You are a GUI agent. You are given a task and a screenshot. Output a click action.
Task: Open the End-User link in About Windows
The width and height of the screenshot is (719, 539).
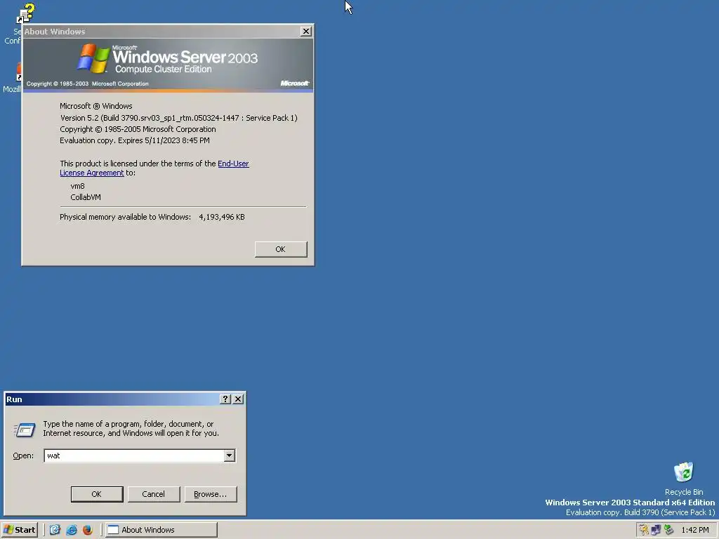pos(233,164)
